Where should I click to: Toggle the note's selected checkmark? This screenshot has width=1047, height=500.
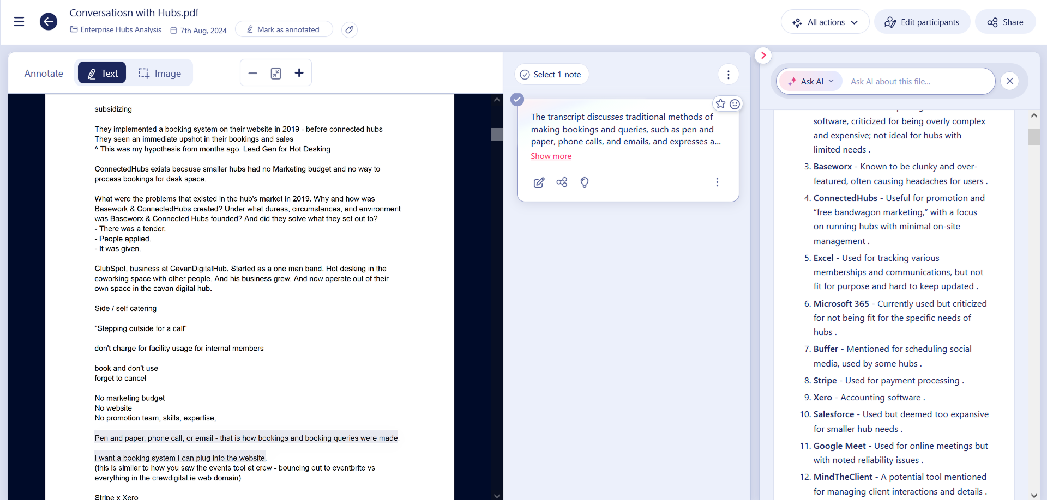[x=518, y=99]
